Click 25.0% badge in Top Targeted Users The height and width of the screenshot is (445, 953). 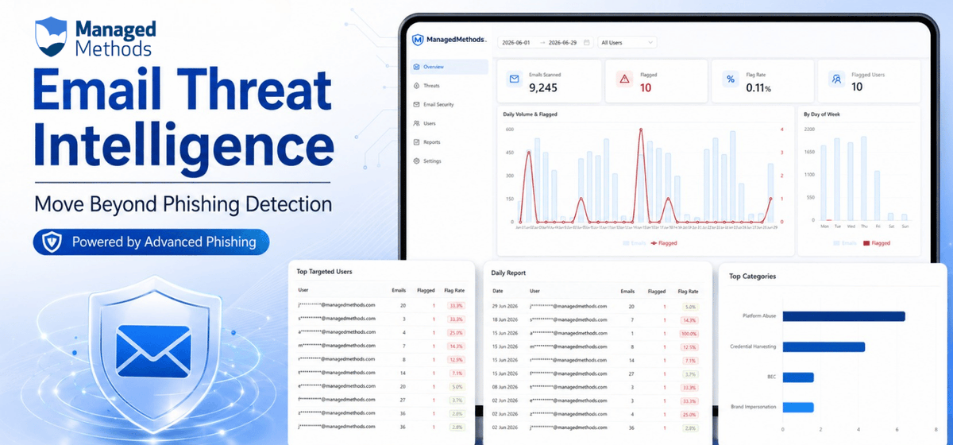(456, 332)
